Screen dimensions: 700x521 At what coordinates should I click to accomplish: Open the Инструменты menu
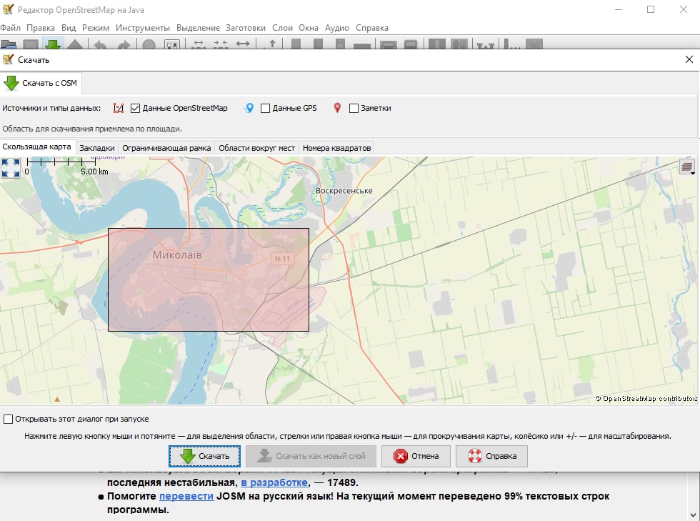(142, 28)
